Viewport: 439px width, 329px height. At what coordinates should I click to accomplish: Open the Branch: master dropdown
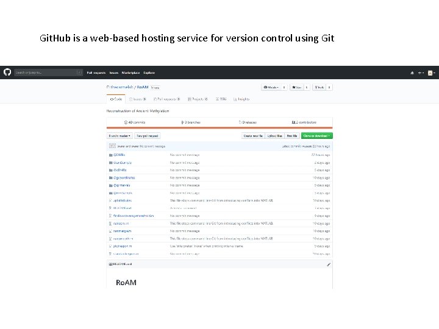coord(120,136)
